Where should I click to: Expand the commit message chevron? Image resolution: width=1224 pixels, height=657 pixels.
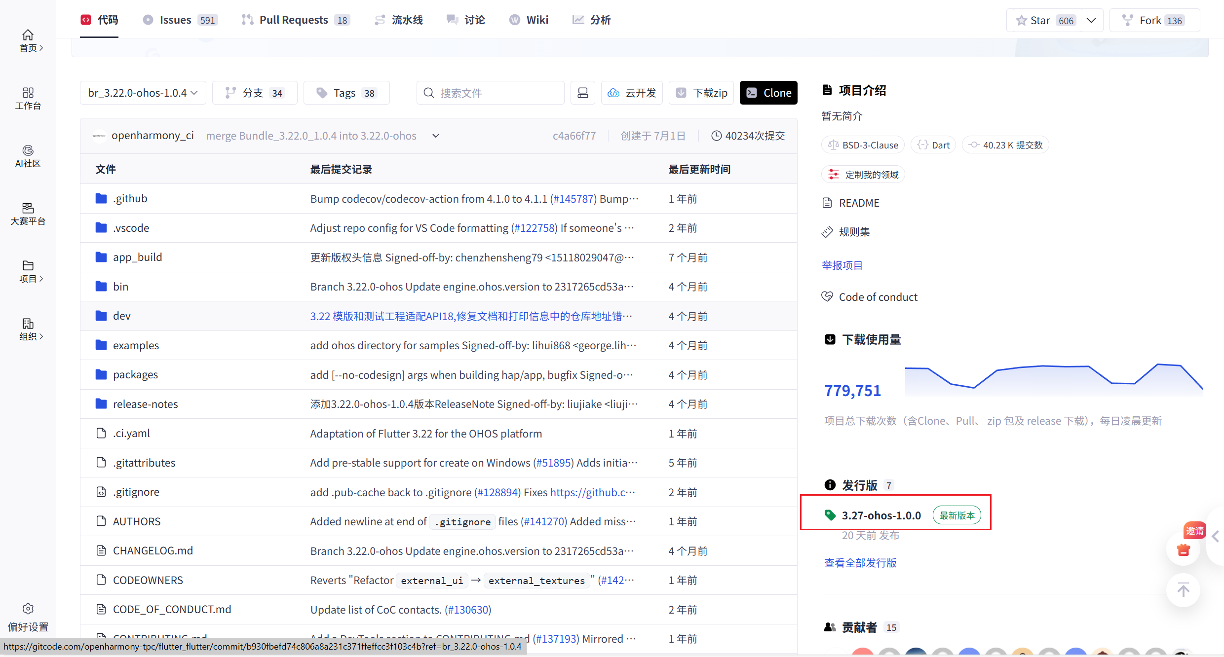point(435,136)
